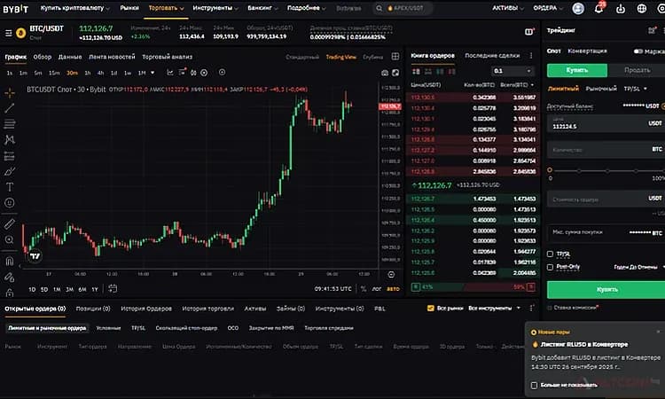Open the emoji and icons tool

[x=10, y=203]
